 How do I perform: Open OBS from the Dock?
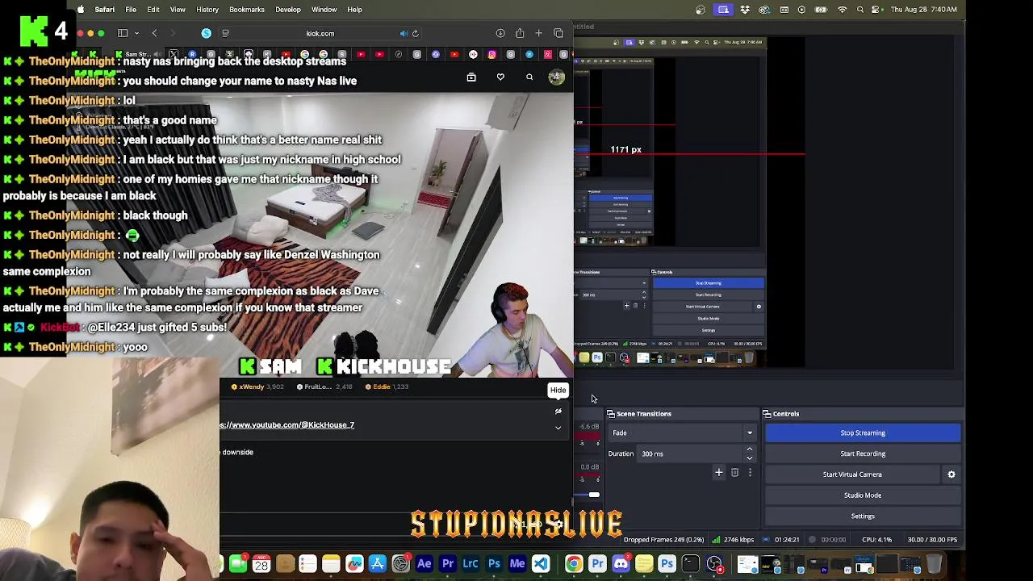tap(714, 564)
